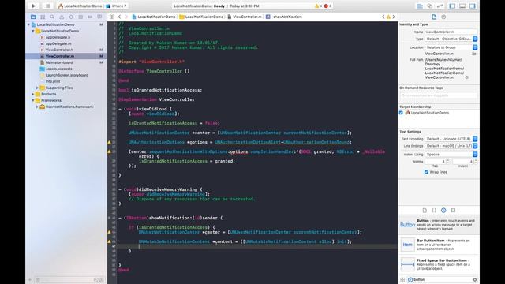Viewport: 505px width, 284px height.
Task: Show the Test navigator
Action: (71, 17)
